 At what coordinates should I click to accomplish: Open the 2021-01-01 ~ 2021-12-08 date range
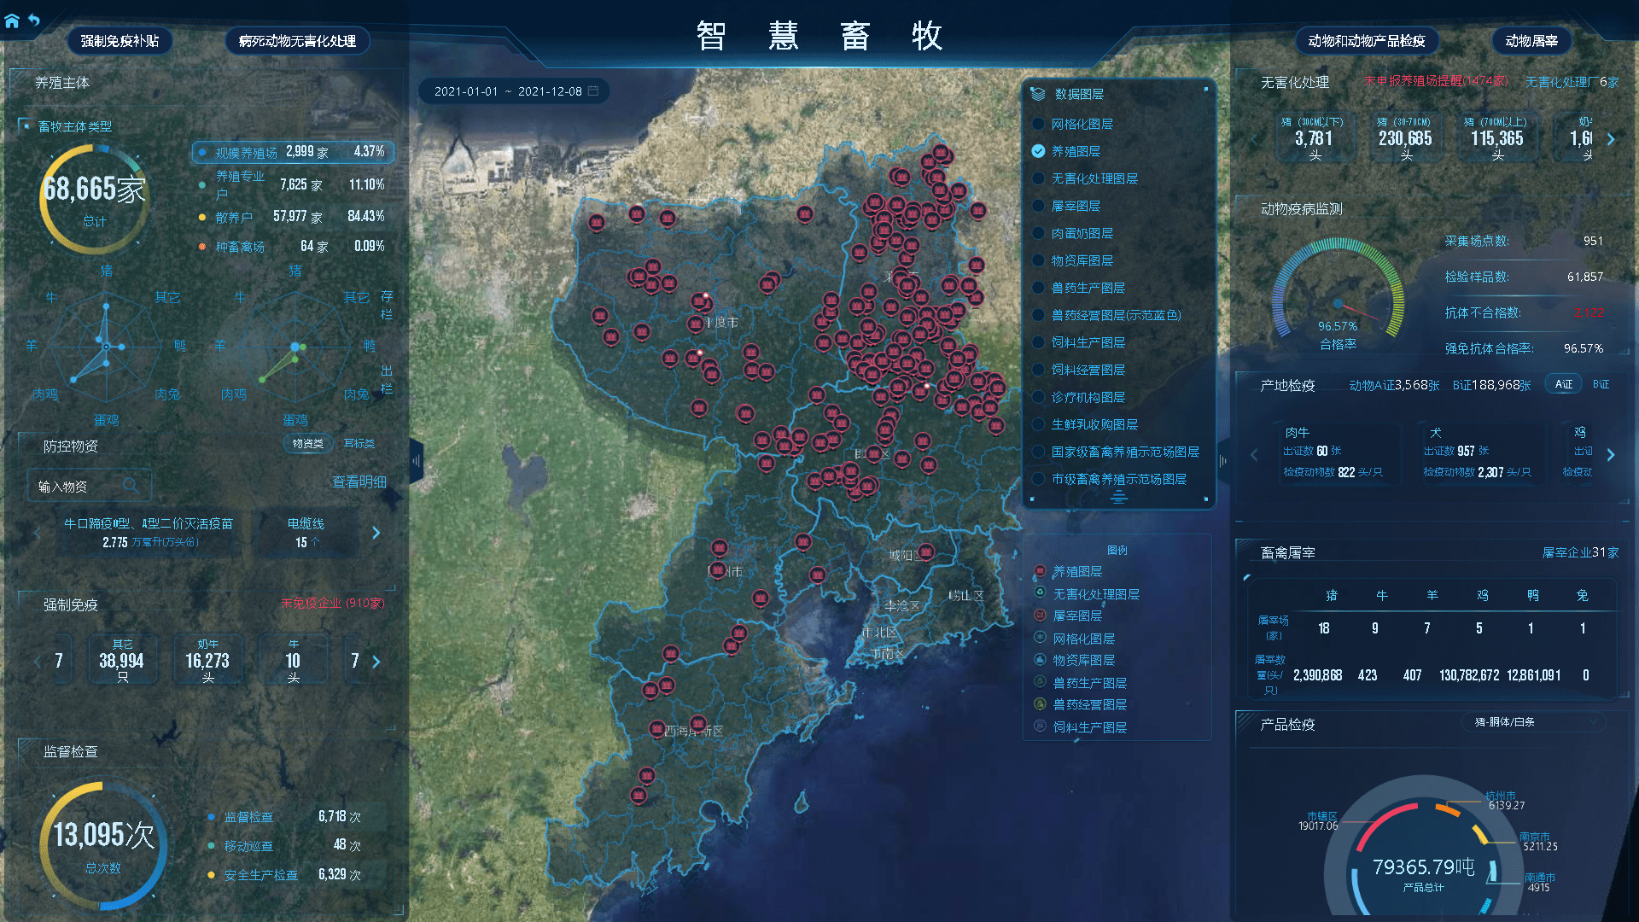514,90
